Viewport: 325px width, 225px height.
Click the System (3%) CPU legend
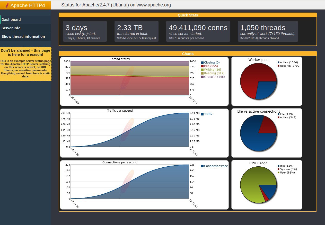point(287,169)
